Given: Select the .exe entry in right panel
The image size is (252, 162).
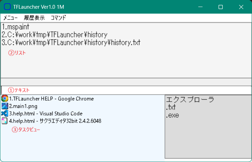Looking at the screenshot, I should [x=172, y=115].
